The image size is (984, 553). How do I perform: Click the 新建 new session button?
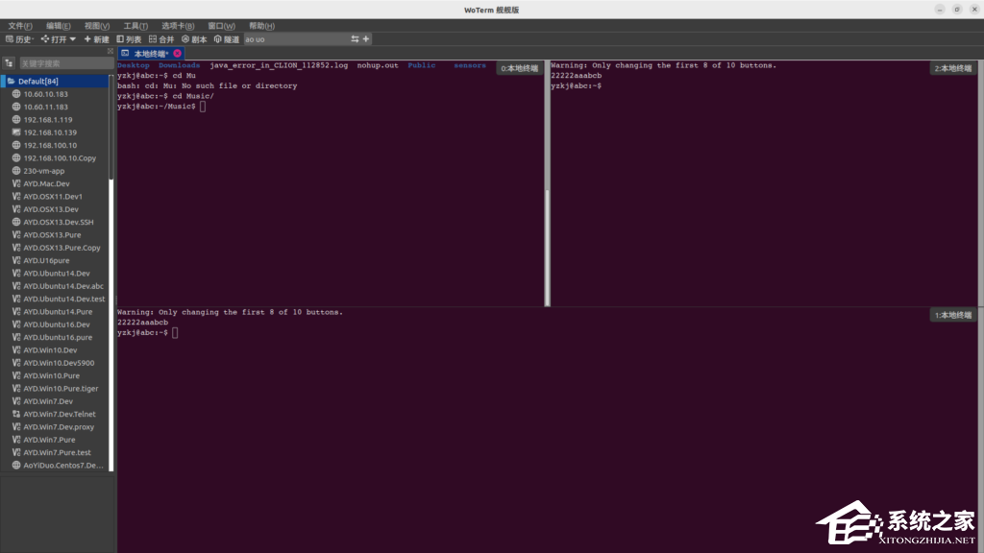[97, 38]
